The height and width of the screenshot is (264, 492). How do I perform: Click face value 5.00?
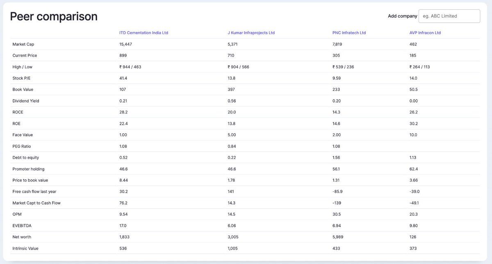coord(232,135)
